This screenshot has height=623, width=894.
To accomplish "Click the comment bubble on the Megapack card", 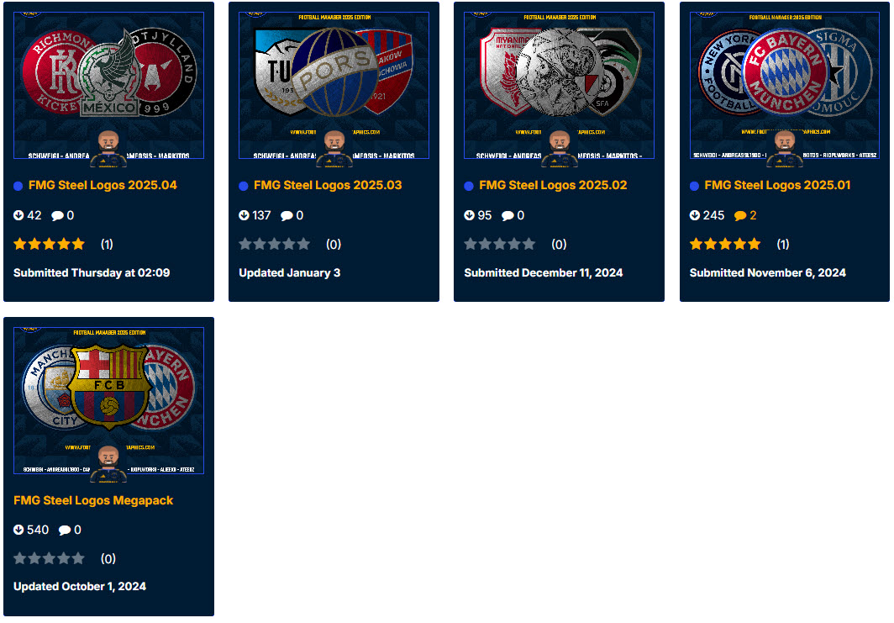I will click(x=65, y=530).
